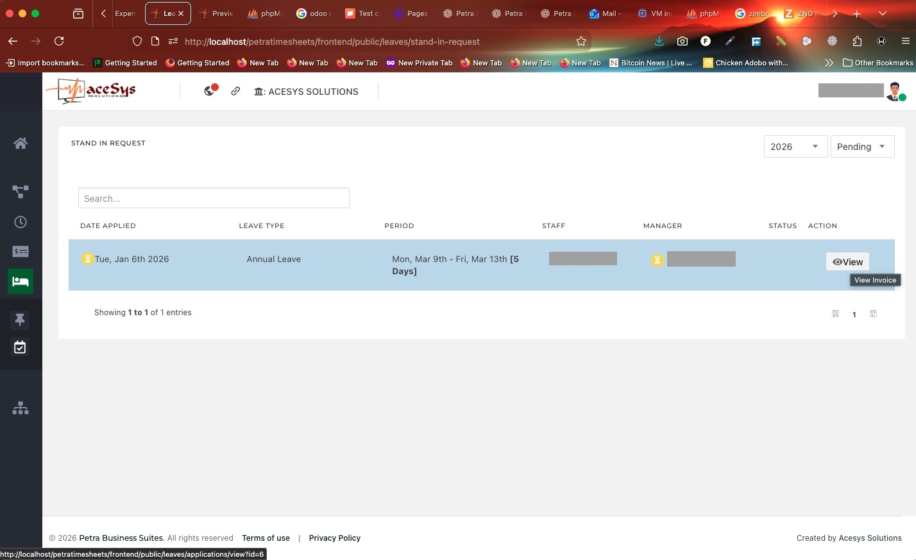Open the Pending status filter dropdown

[861, 147]
